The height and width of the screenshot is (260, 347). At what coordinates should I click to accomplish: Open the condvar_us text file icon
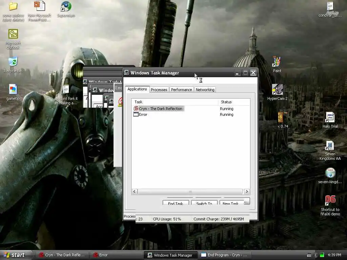330,6
